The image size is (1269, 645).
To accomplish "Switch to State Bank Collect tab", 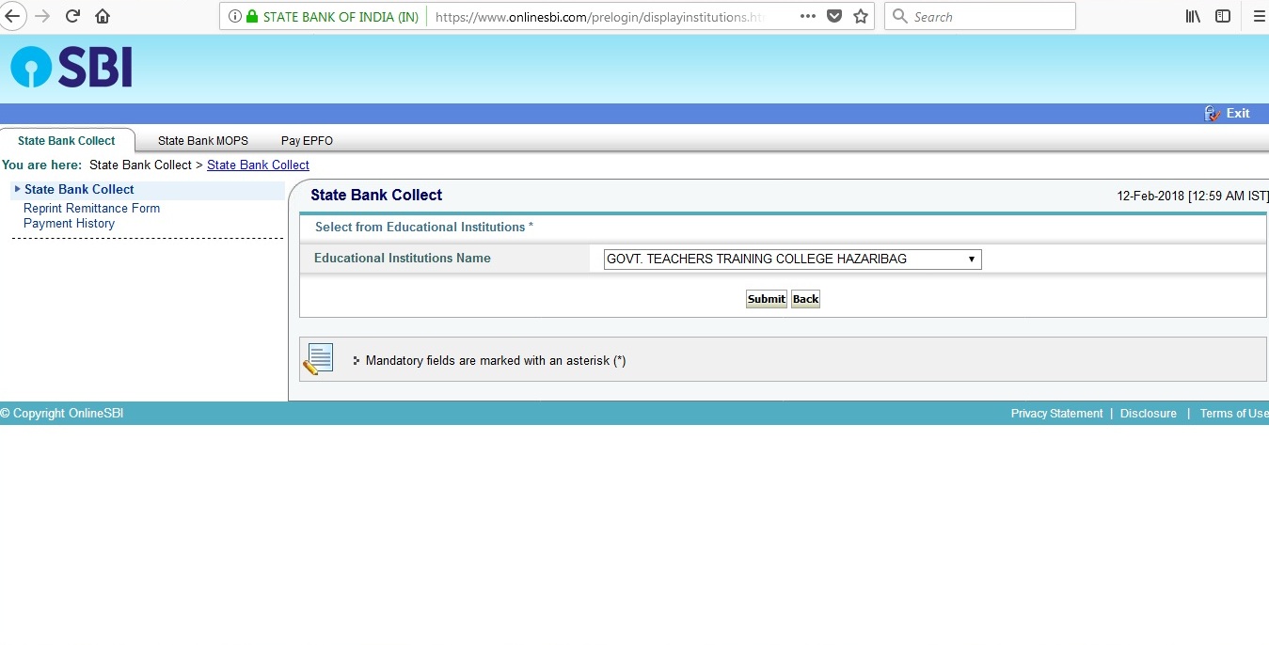I will pos(67,141).
